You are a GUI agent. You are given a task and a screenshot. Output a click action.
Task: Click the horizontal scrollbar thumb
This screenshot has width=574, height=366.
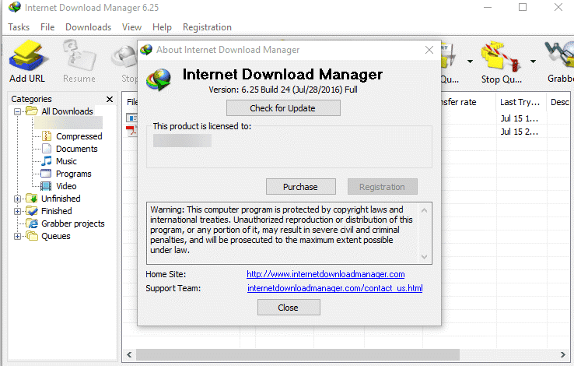pyautogui.click(x=298, y=354)
